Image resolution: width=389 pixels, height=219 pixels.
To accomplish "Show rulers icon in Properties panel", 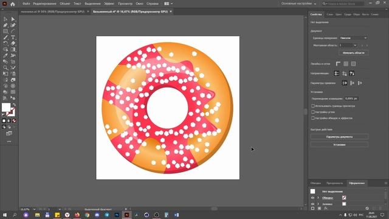I will [338, 64].
